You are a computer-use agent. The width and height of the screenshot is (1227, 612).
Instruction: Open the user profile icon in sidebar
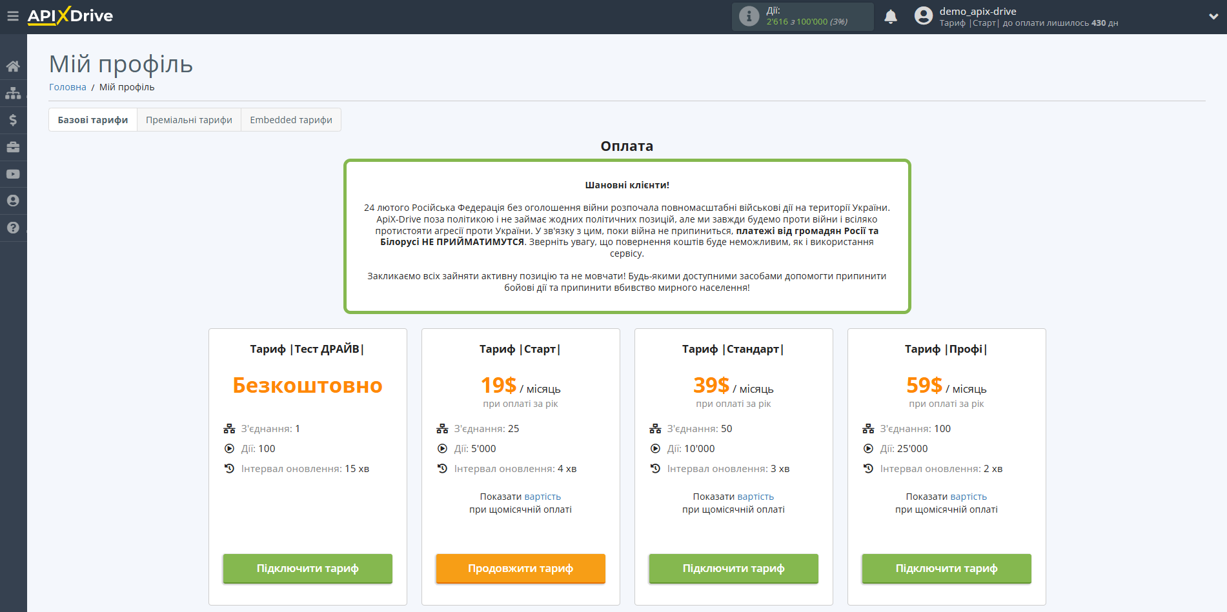(x=13, y=201)
